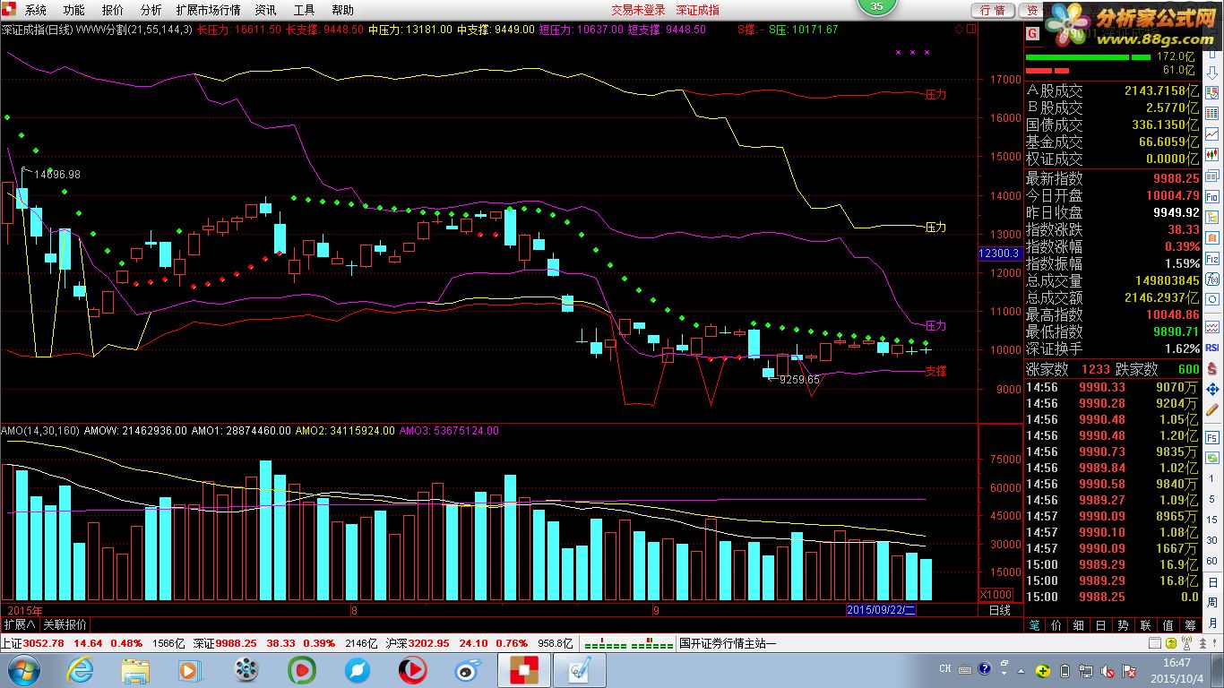Switch to the 价 price tab
This screenshot has width=1224, height=688.
(1056, 625)
